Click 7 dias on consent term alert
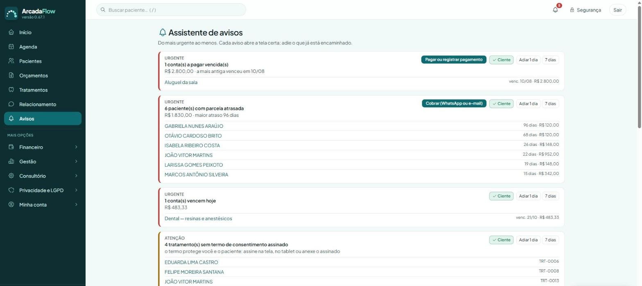 coord(551,240)
